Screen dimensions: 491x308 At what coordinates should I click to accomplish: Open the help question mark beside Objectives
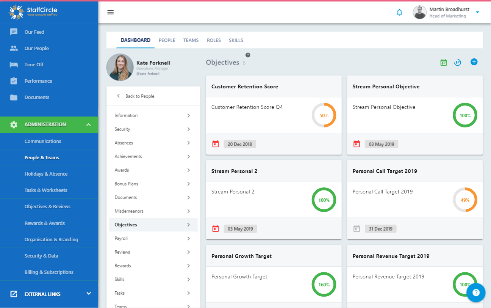pos(248,55)
